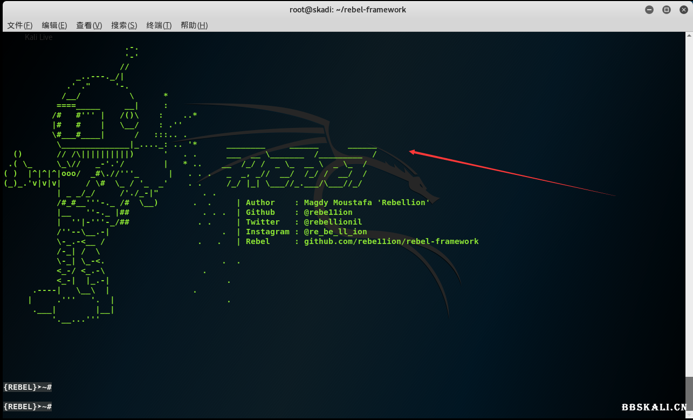This screenshot has height=420, width=693.
Task: Click the Twitter handle @rebellionil
Action: (333, 222)
